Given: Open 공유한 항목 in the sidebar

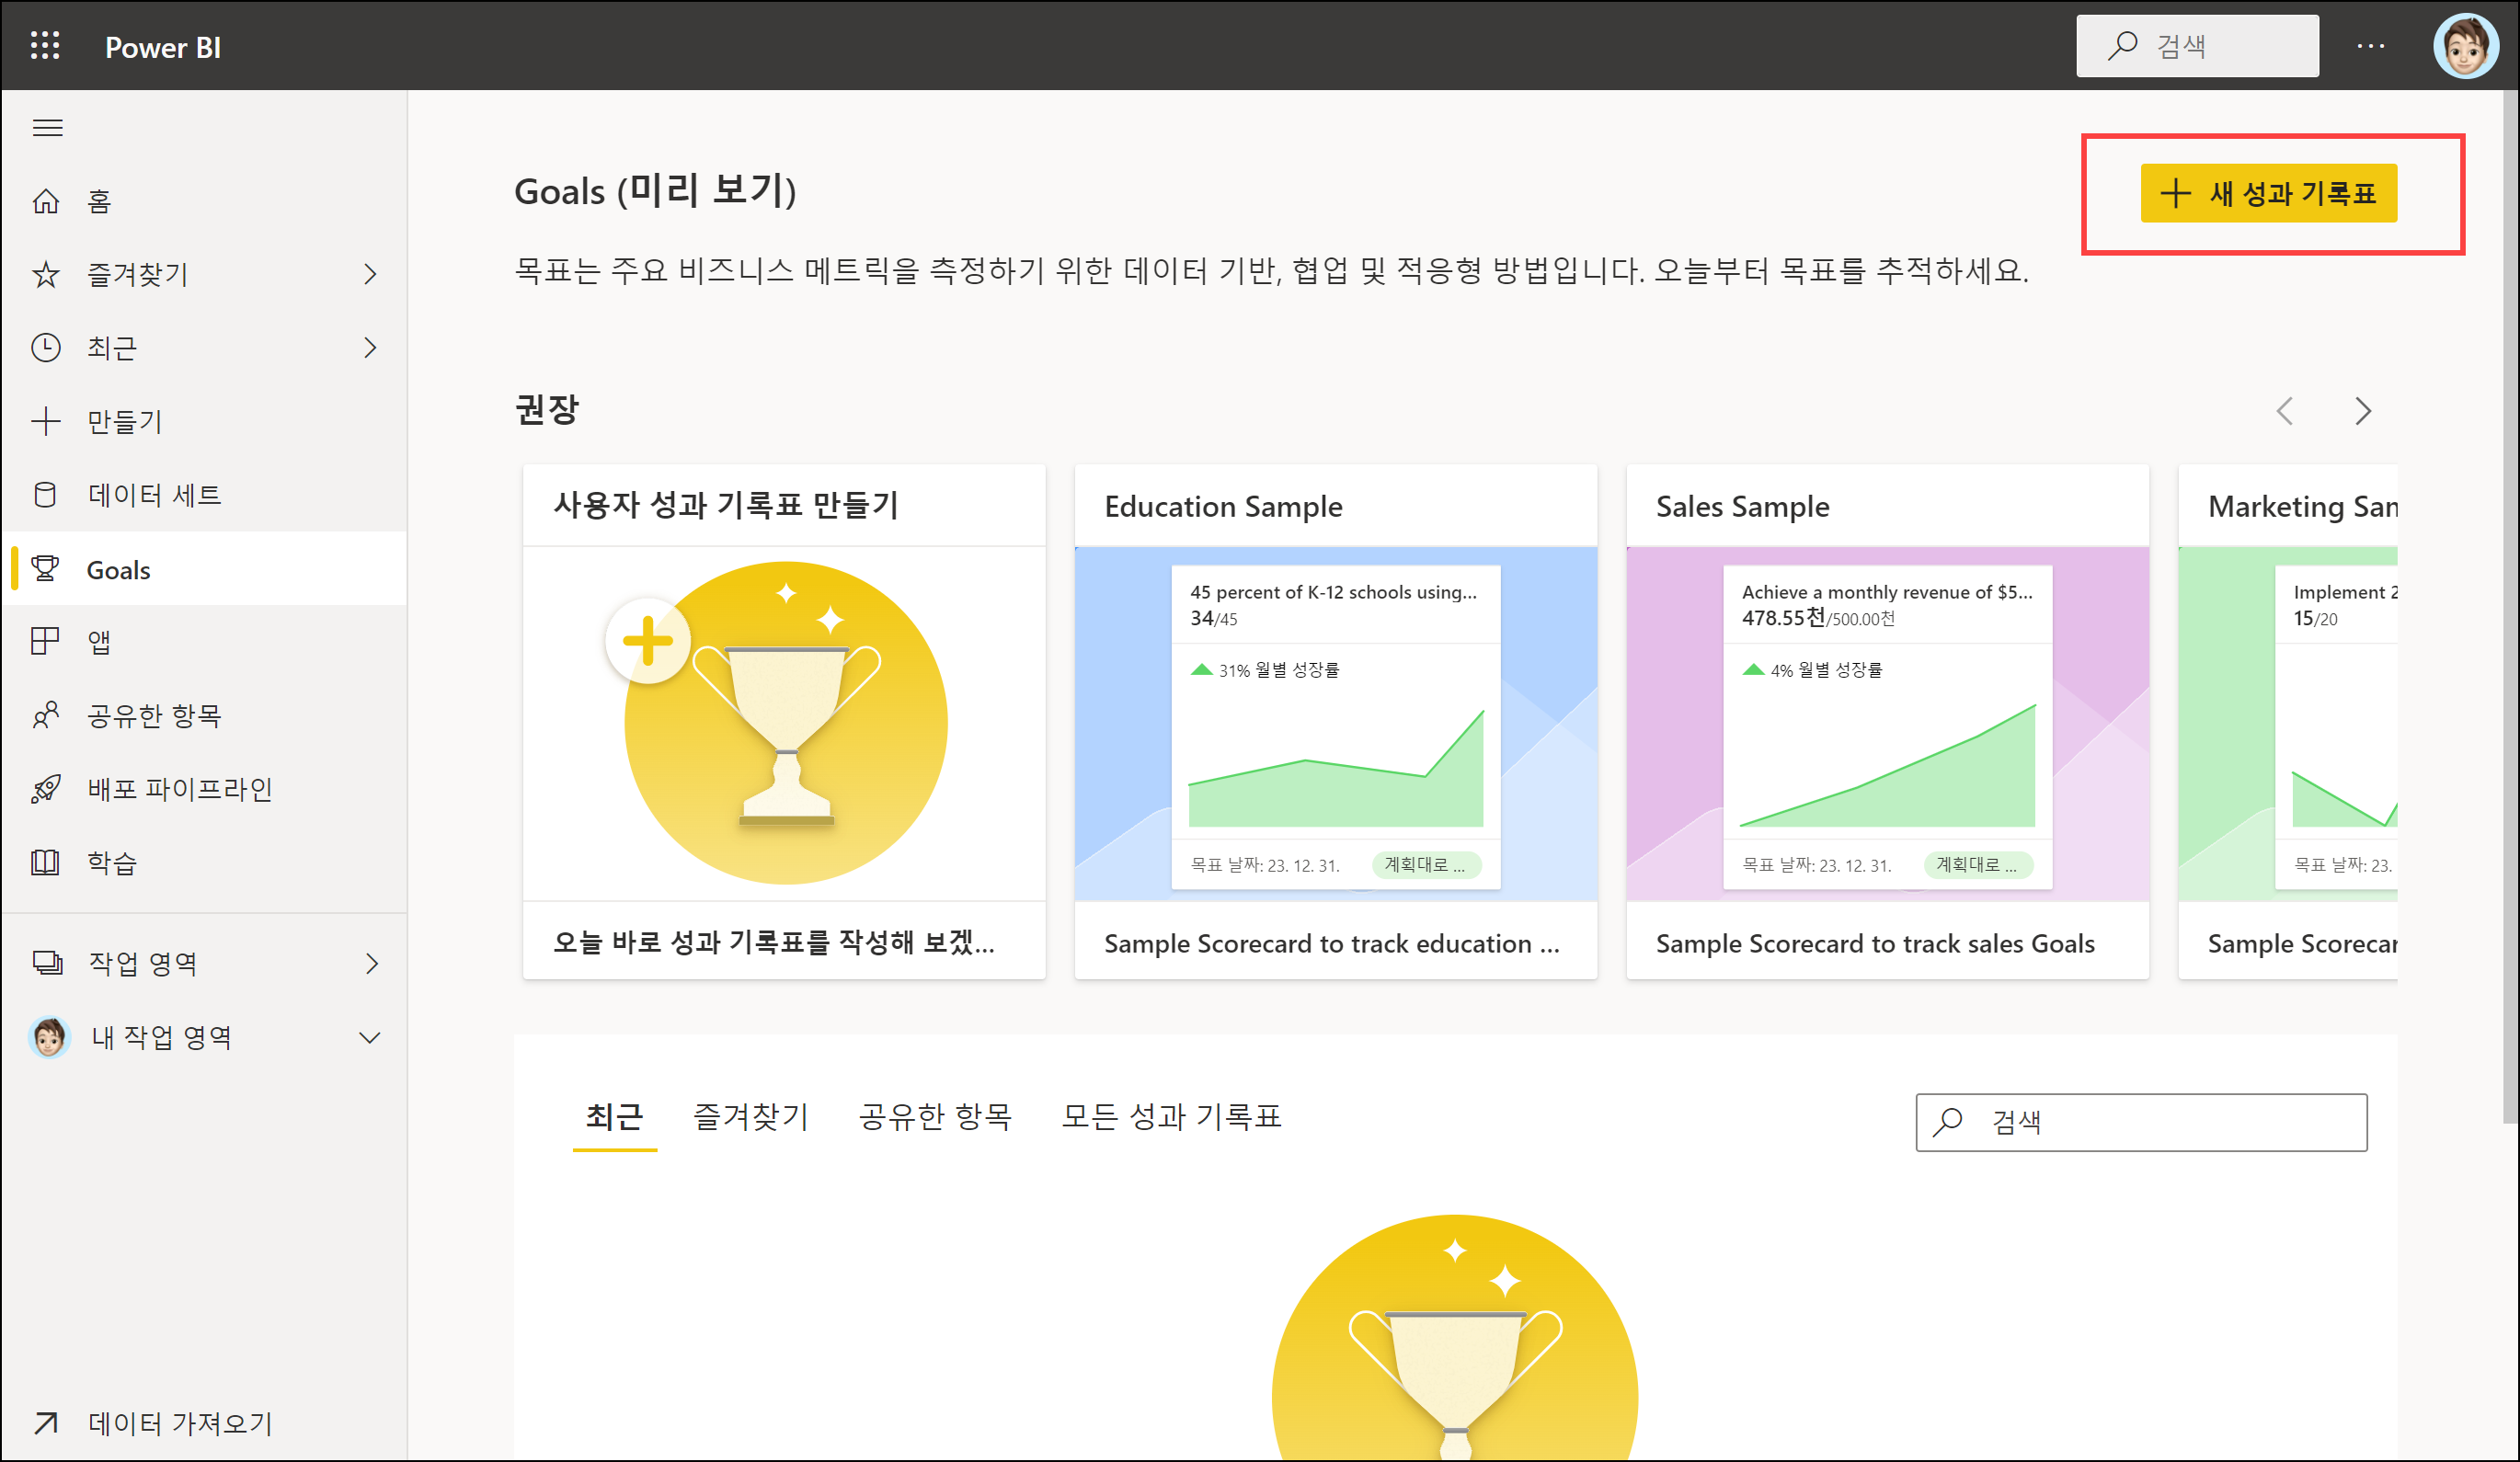Looking at the screenshot, I should coord(153,715).
